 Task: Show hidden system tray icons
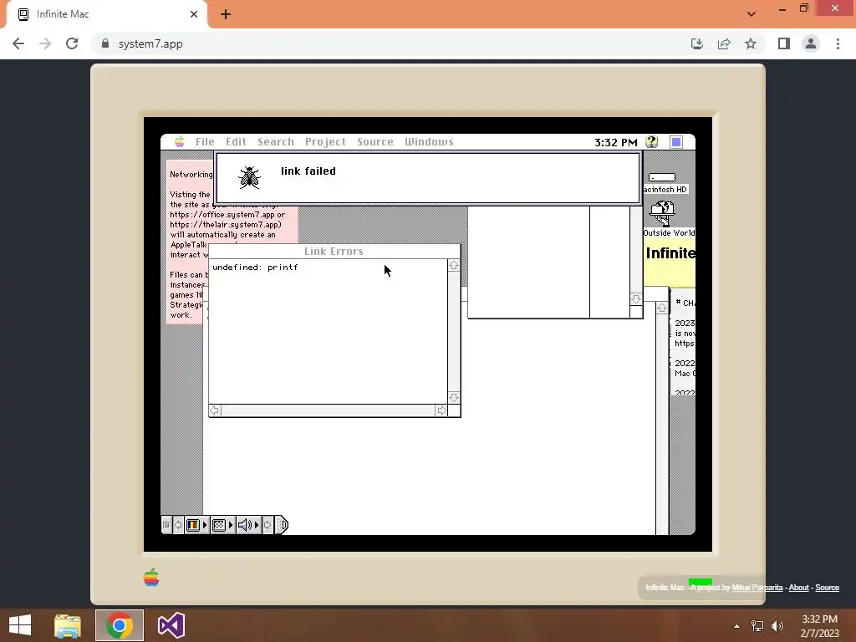(737, 626)
